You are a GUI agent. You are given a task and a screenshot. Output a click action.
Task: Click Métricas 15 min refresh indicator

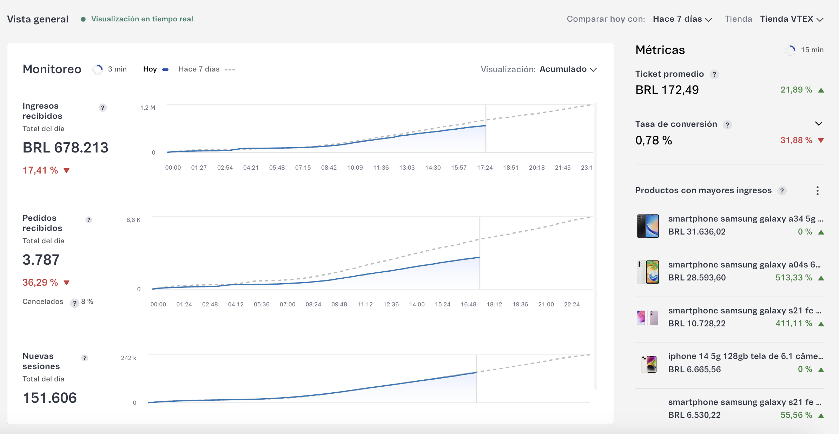(x=790, y=50)
